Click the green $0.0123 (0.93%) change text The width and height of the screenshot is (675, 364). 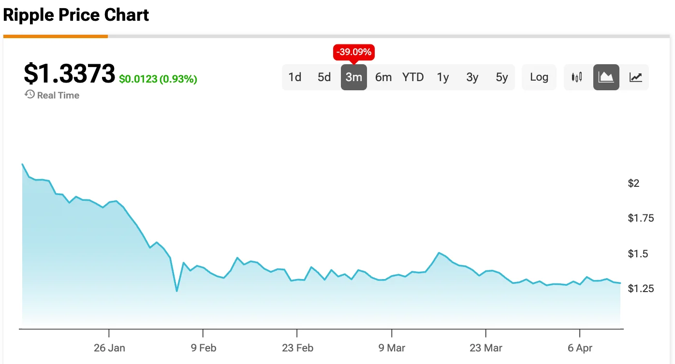(x=158, y=79)
